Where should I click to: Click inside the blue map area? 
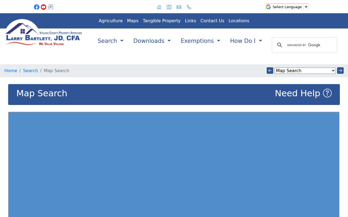pyautogui.click(x=174, y=164)
